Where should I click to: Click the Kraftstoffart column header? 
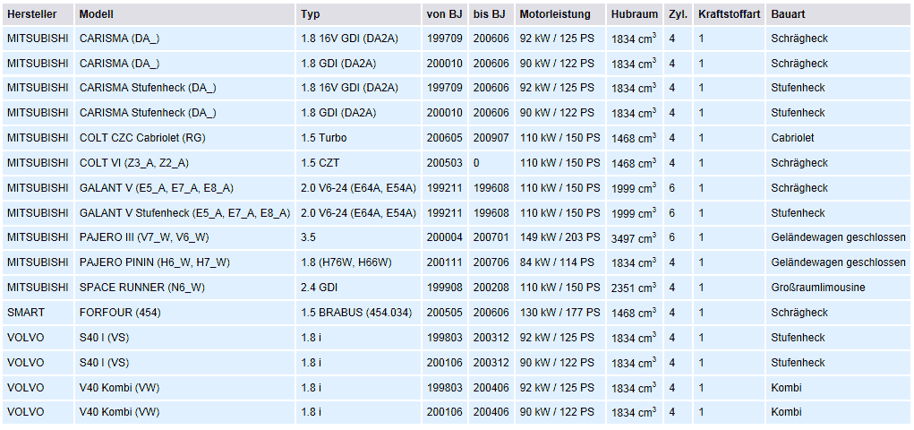[729, 14]
